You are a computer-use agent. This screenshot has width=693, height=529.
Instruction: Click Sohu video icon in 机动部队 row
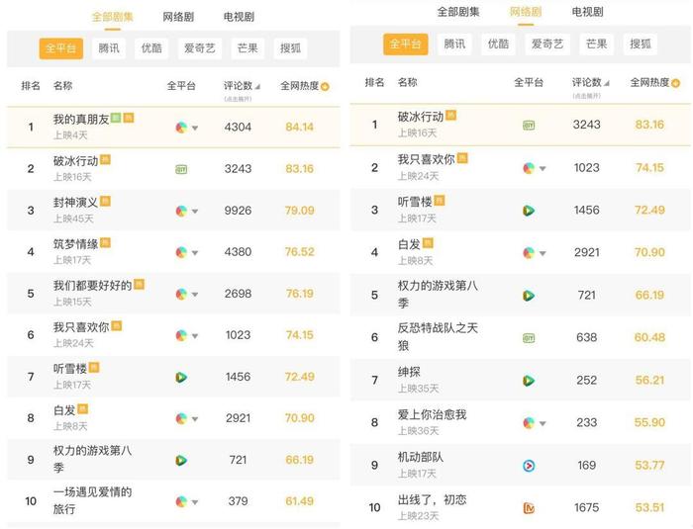pyautogui.click(x=529, y=466)
